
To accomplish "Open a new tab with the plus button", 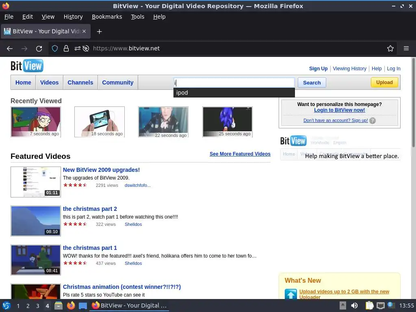I will [x=99, y=32].
